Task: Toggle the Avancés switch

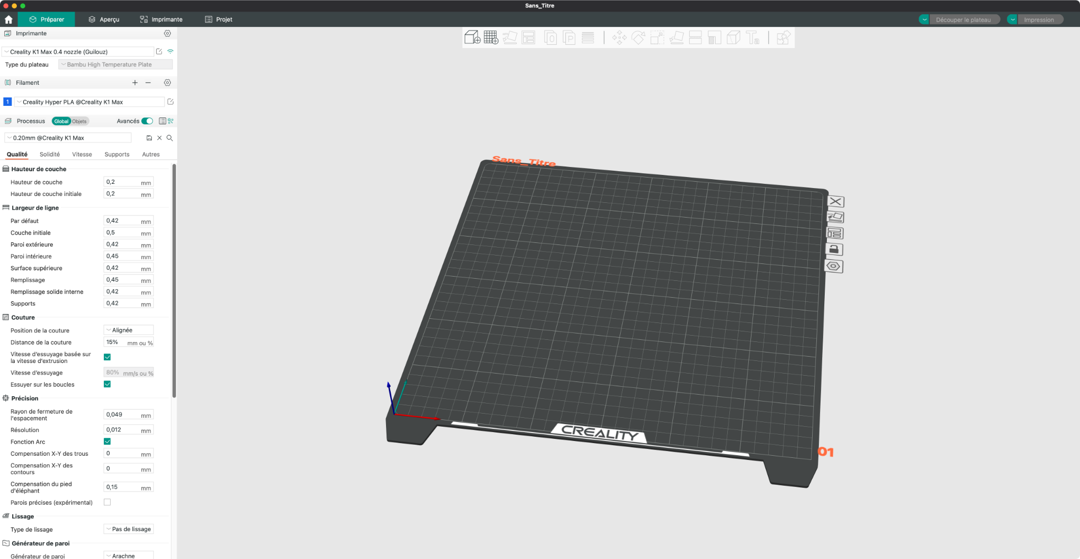Action: click(148, 121)
